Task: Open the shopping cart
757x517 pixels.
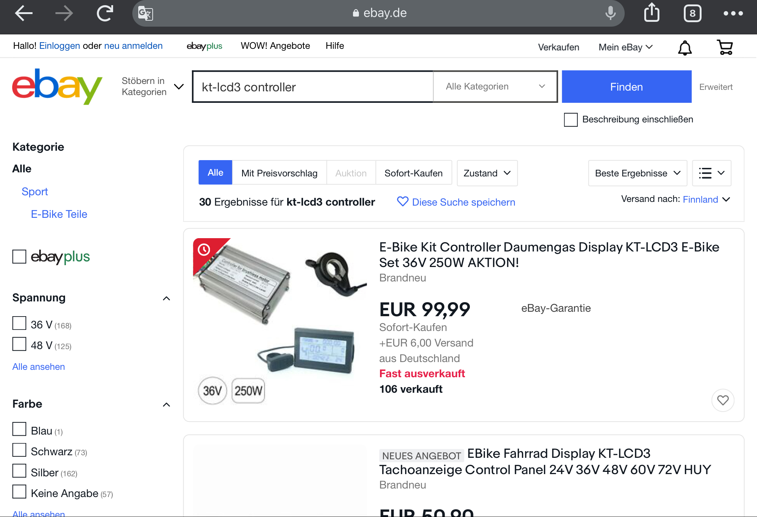Action: pos(725,47)
